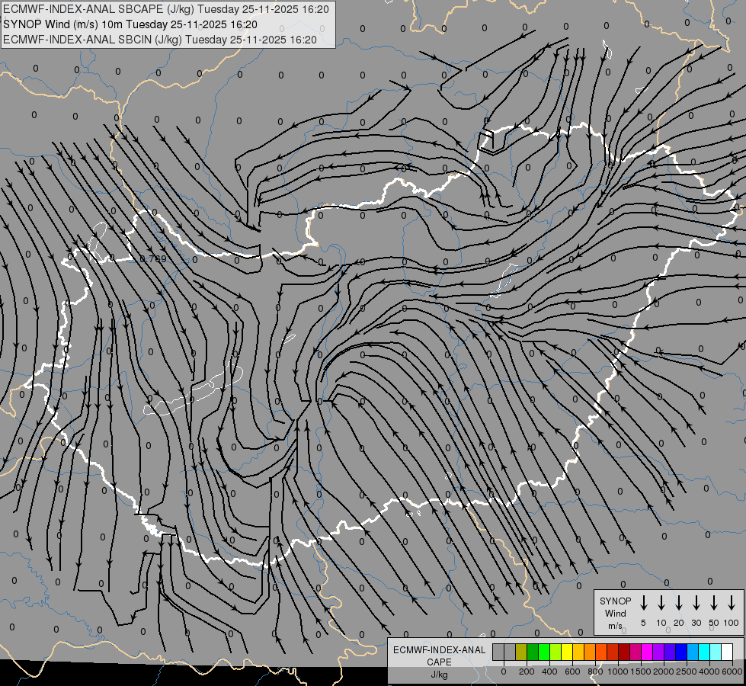Click the 400 tick on CAPE scale
The height and width of the screenshot is (686, 746).
tap(549, 672)
